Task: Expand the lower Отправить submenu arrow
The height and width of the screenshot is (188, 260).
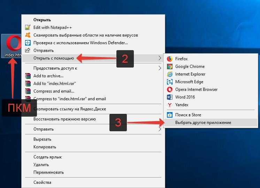Action: pyautogui.click(x=160, y=129)
